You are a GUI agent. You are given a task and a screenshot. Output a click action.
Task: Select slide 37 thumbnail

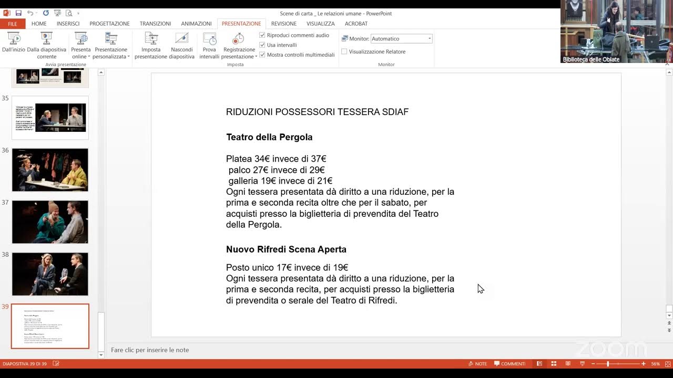coord(50,222)
